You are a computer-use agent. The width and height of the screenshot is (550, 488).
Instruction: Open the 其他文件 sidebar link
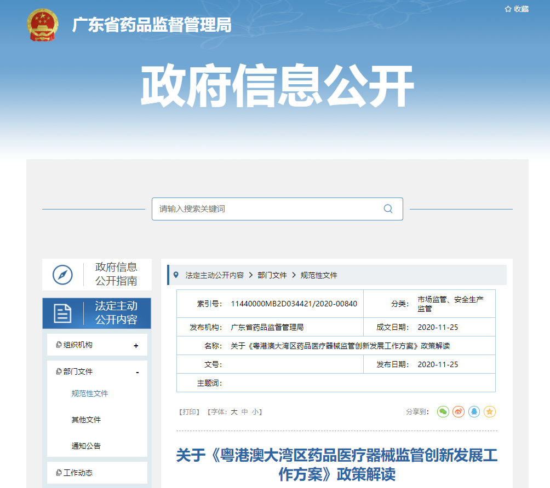(85, 419)
